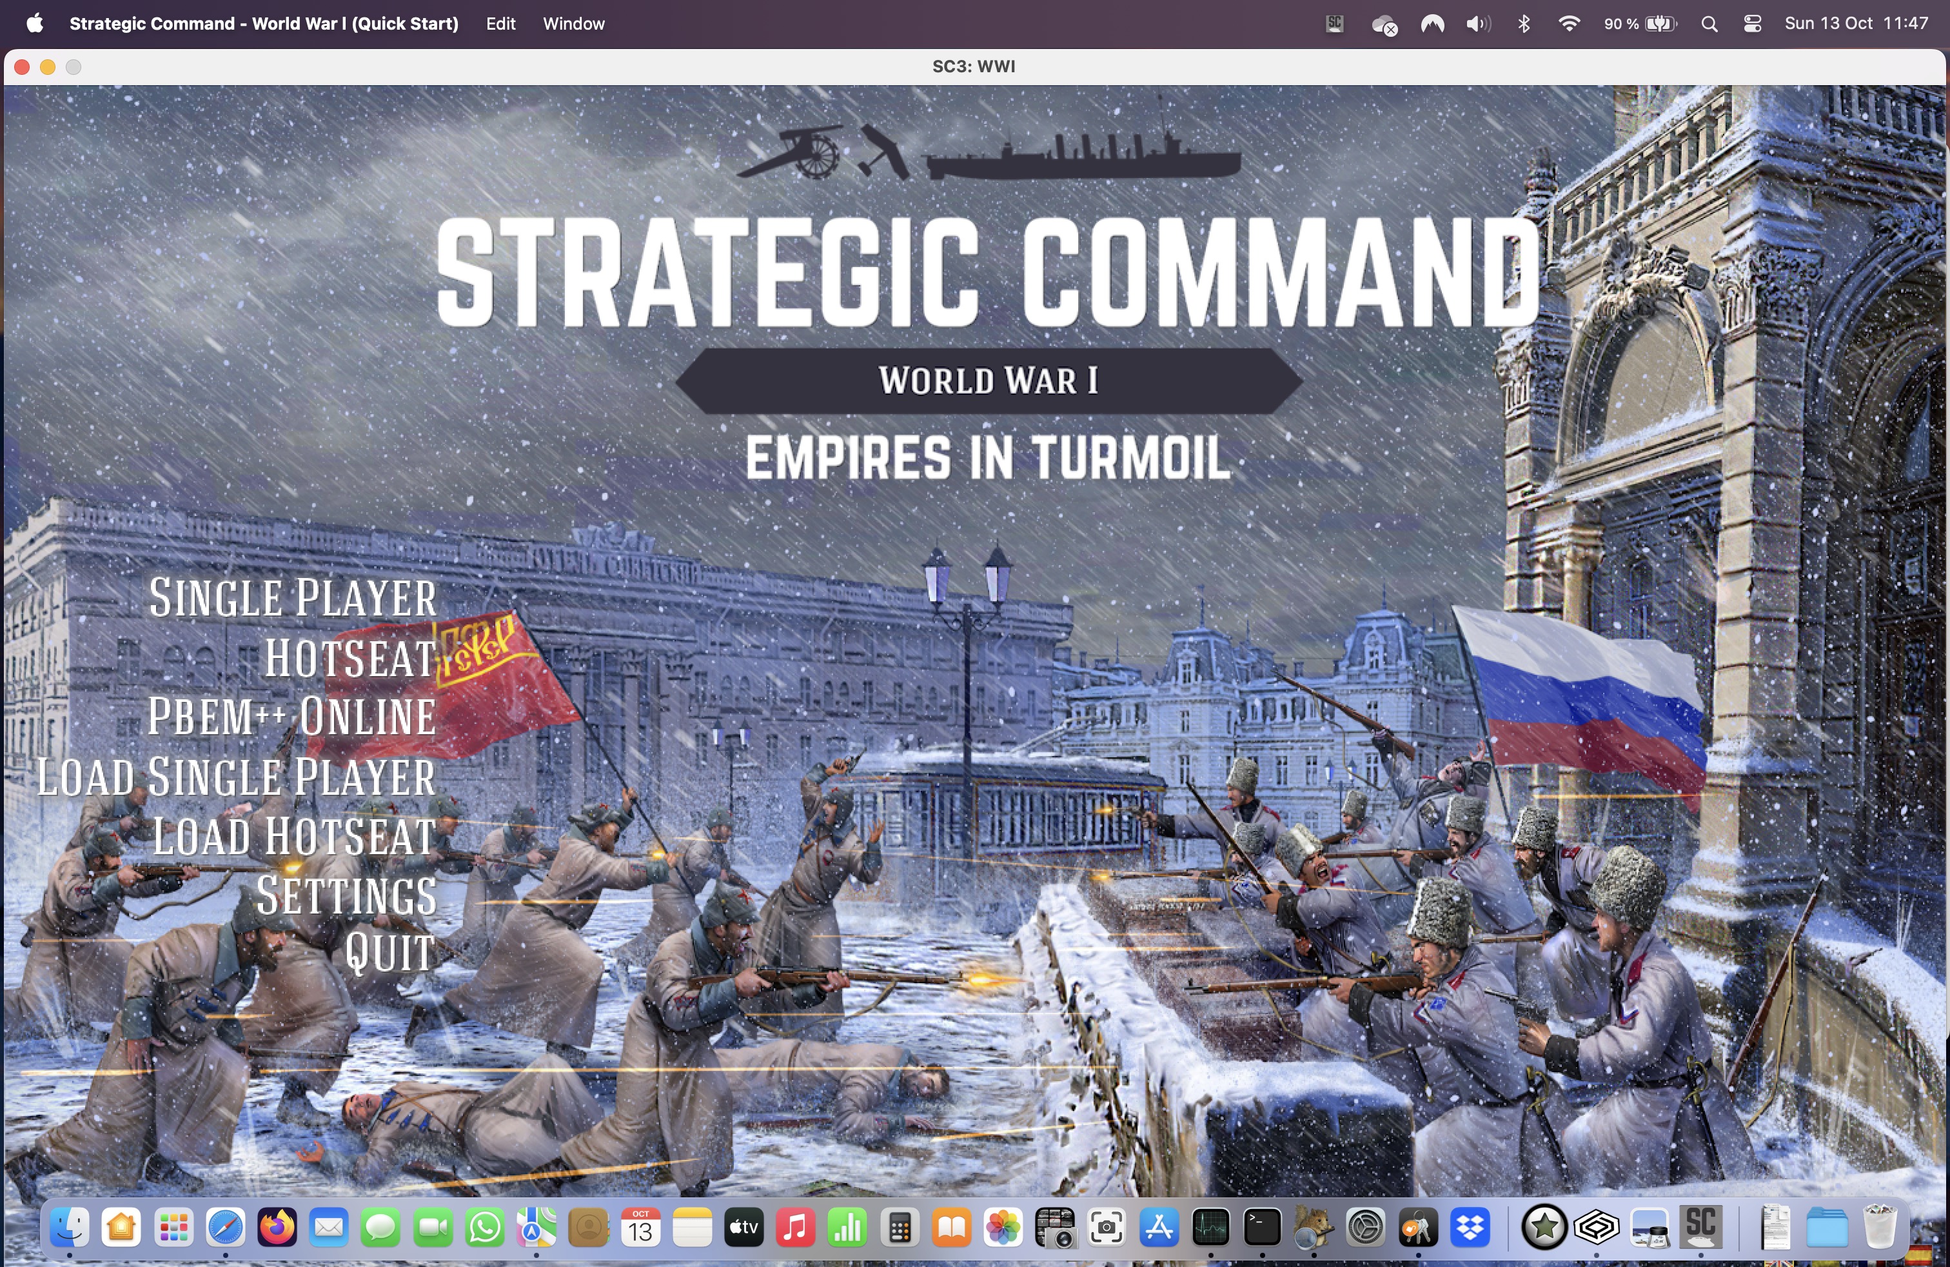Launch WhatsApp from the dock
The height and width of the screenshot is (1267, 1950).
click(x=485, y=1228)
